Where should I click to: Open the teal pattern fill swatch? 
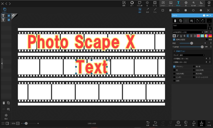coord(202,36)
